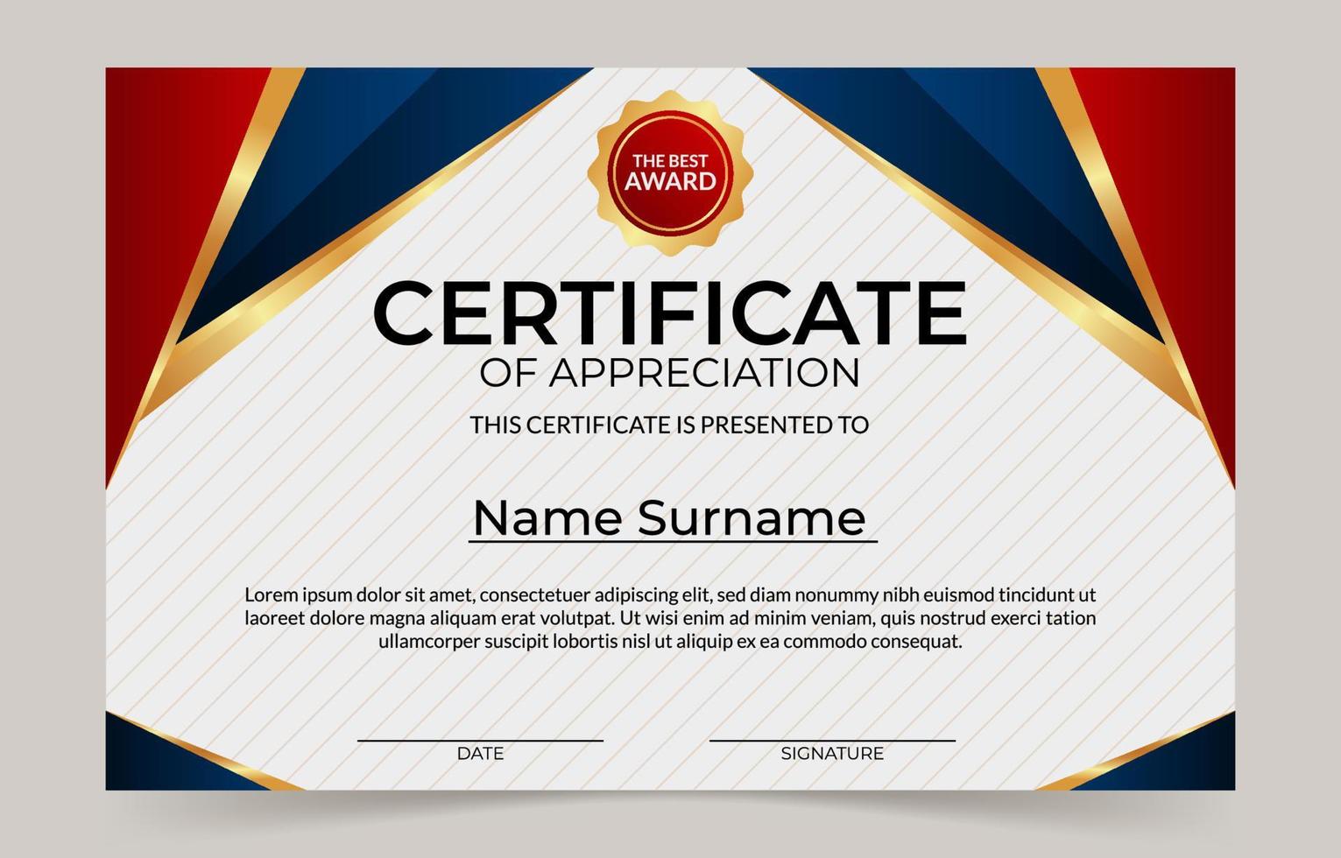Click the line above 'SIGNATURE'
Image resolution: width=1341 pixels, height=858 pixels.
coord(832,741)
